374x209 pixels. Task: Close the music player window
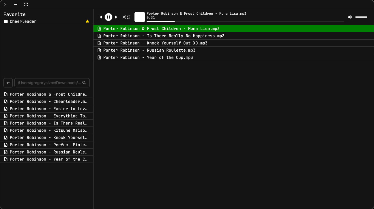(x=5, y=5)
